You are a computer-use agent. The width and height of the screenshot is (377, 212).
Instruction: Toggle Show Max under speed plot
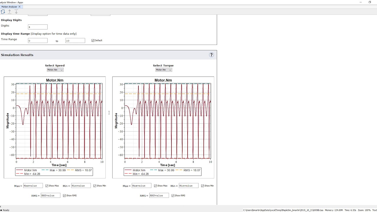pos(47,186)
